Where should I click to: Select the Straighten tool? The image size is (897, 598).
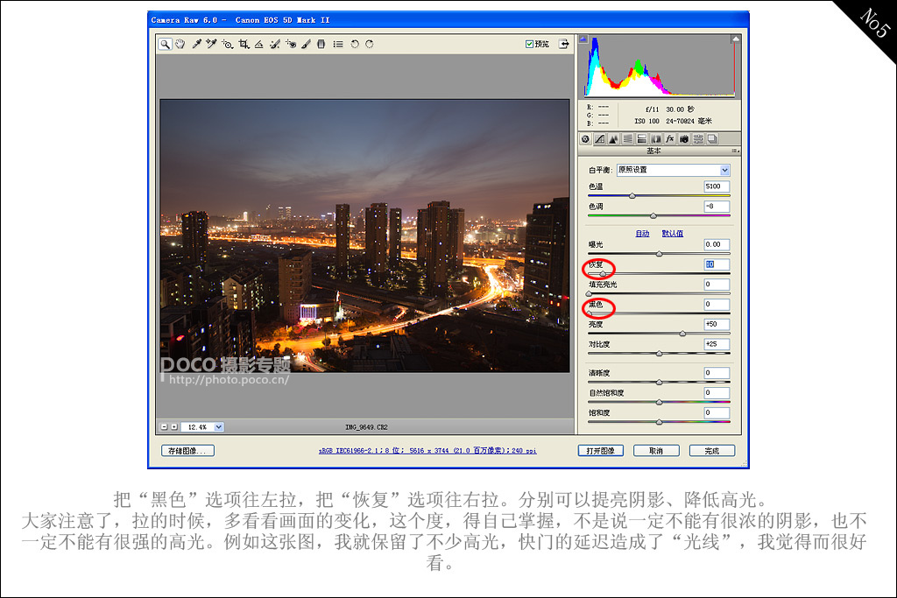point(259,44)
